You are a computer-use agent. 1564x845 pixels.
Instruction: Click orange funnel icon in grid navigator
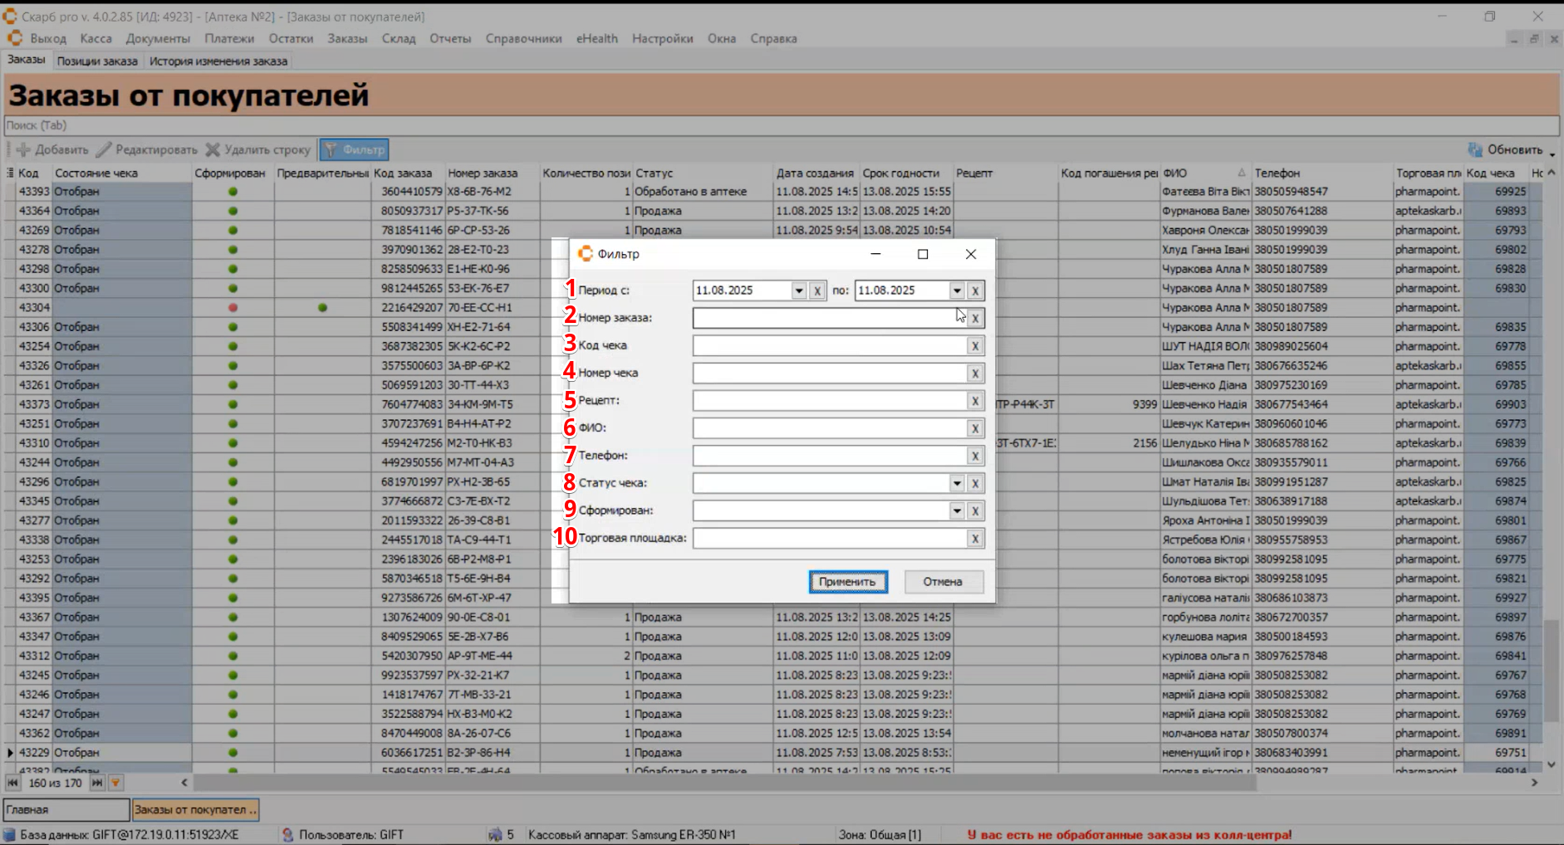[115, 783]
